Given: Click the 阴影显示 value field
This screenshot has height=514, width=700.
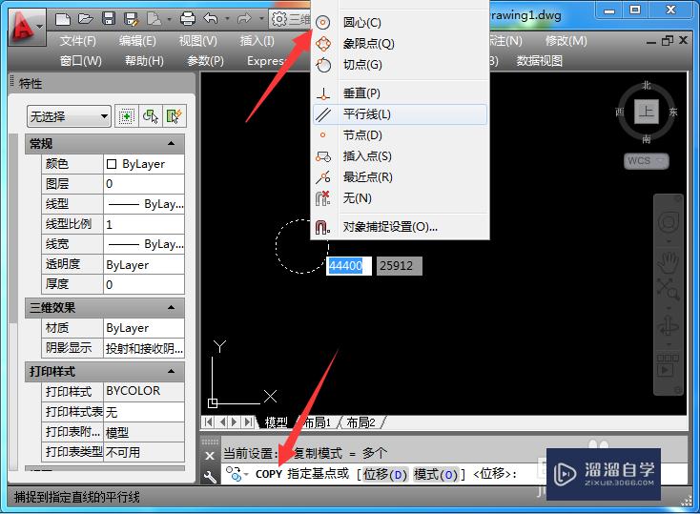Looking at the screenshot, I should (144, 348).
